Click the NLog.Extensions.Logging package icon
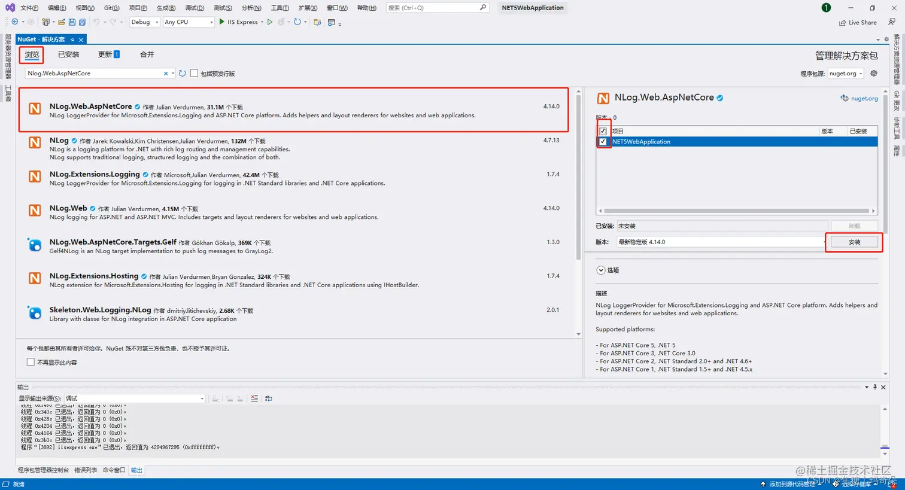Image resolution: width=905 pixels, height=490 pixels. (35, 176)
